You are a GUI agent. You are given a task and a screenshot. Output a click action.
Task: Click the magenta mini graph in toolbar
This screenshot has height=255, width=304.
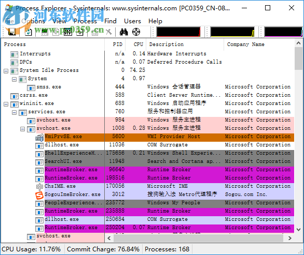[283, 32]
